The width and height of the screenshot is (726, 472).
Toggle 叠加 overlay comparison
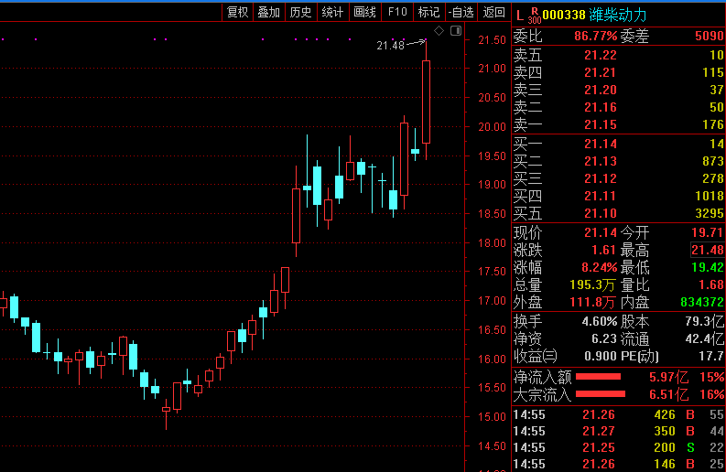(x=268, y=12)
